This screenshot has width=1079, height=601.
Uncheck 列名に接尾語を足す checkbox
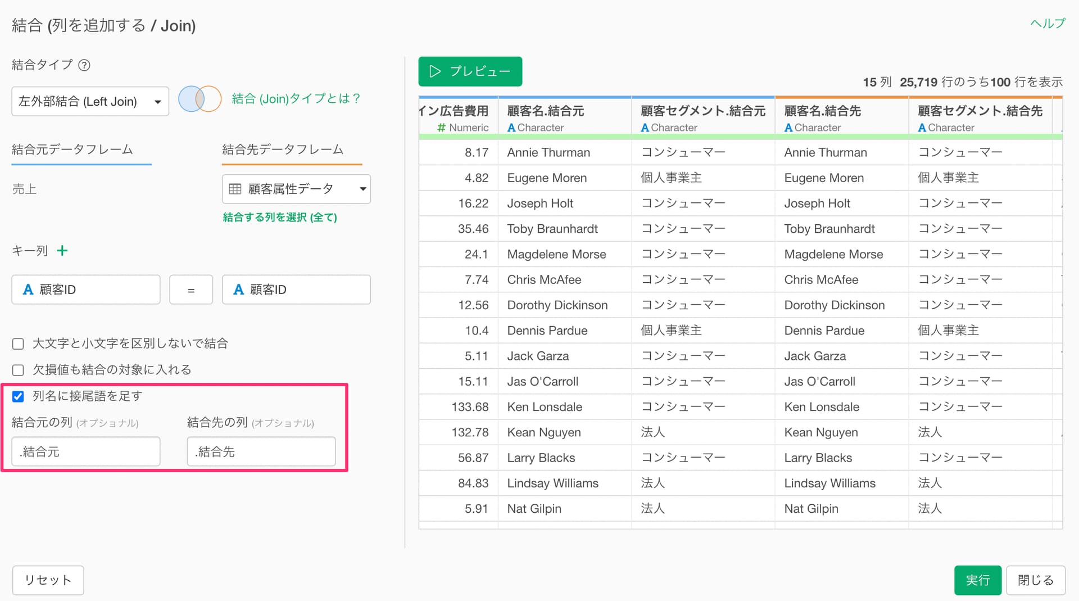click(x=18, y=396)
